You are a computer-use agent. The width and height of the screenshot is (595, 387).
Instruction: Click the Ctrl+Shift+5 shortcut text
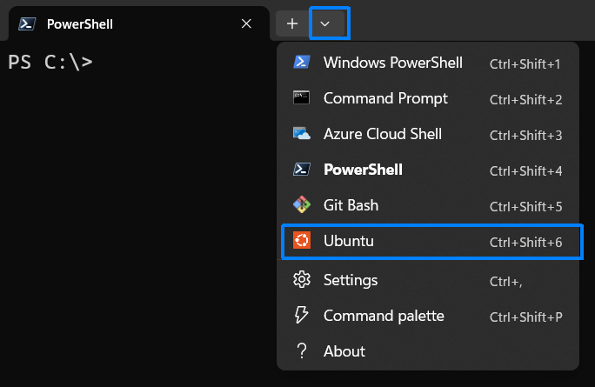(x=526, y=207)
